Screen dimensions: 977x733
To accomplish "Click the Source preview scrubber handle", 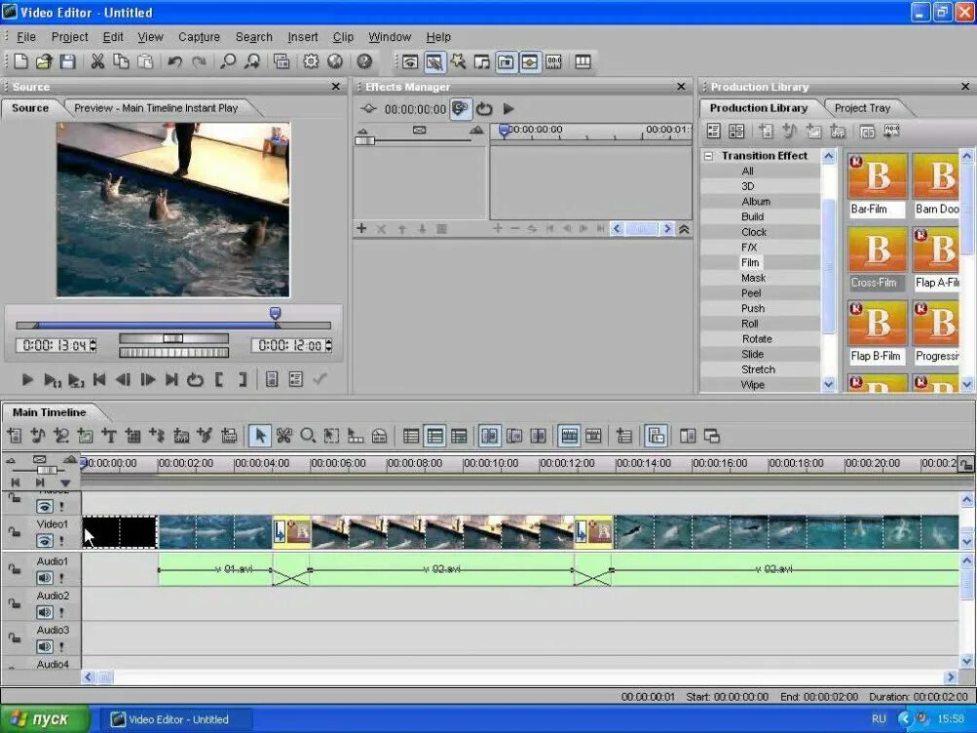I will tap(275, 314).
